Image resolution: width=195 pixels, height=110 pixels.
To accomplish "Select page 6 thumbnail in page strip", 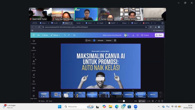I will tap(104, 95).
